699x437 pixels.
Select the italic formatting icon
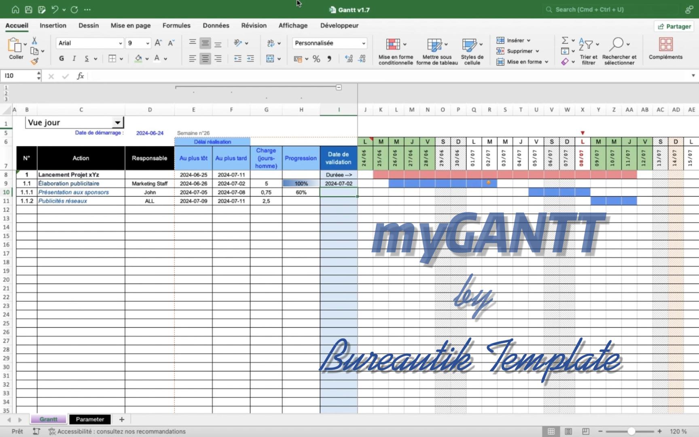click(74, 58)
